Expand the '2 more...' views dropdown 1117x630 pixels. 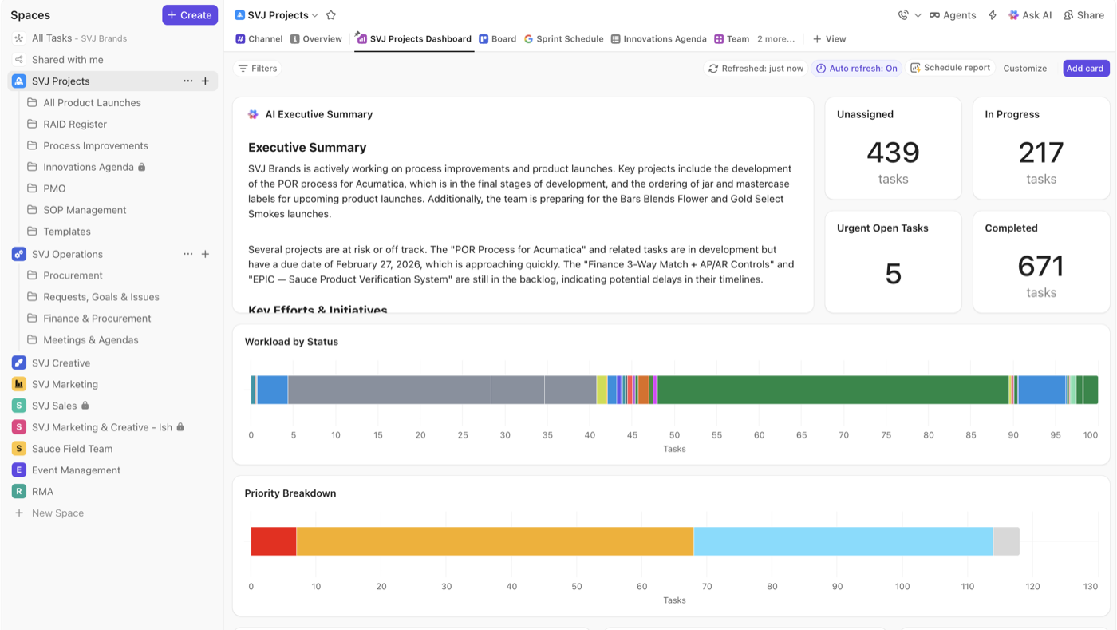point(776,38)
